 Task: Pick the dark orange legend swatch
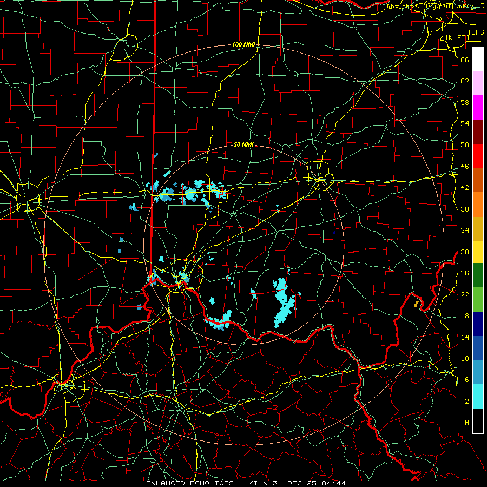(x=478, y=180)
